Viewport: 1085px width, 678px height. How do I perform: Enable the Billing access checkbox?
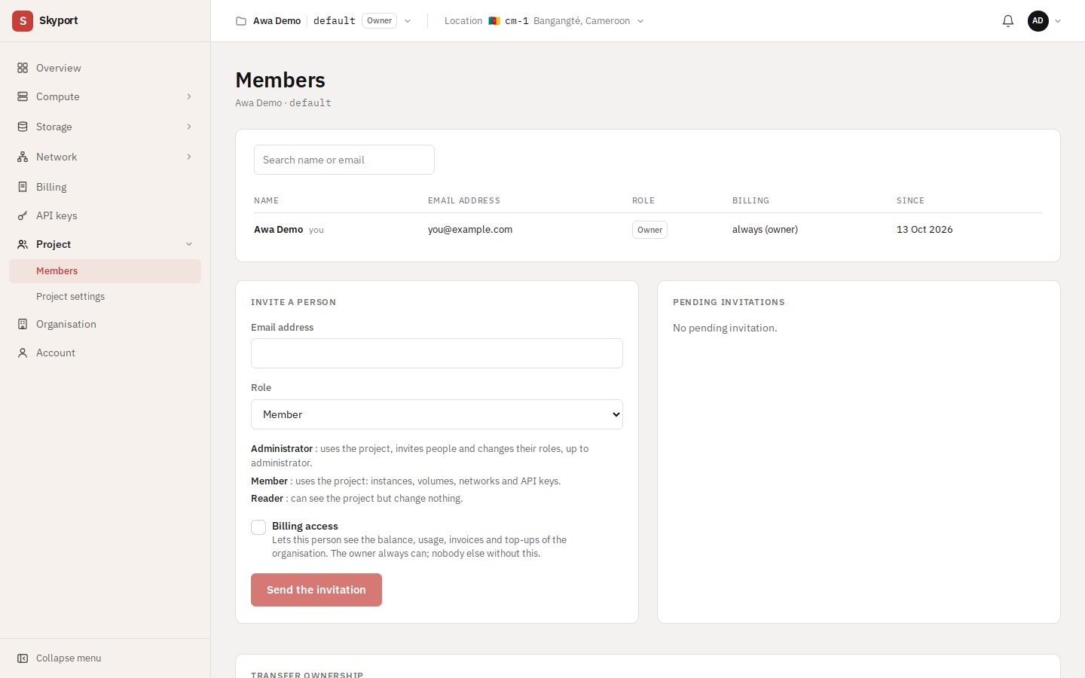tap(258, 527)
